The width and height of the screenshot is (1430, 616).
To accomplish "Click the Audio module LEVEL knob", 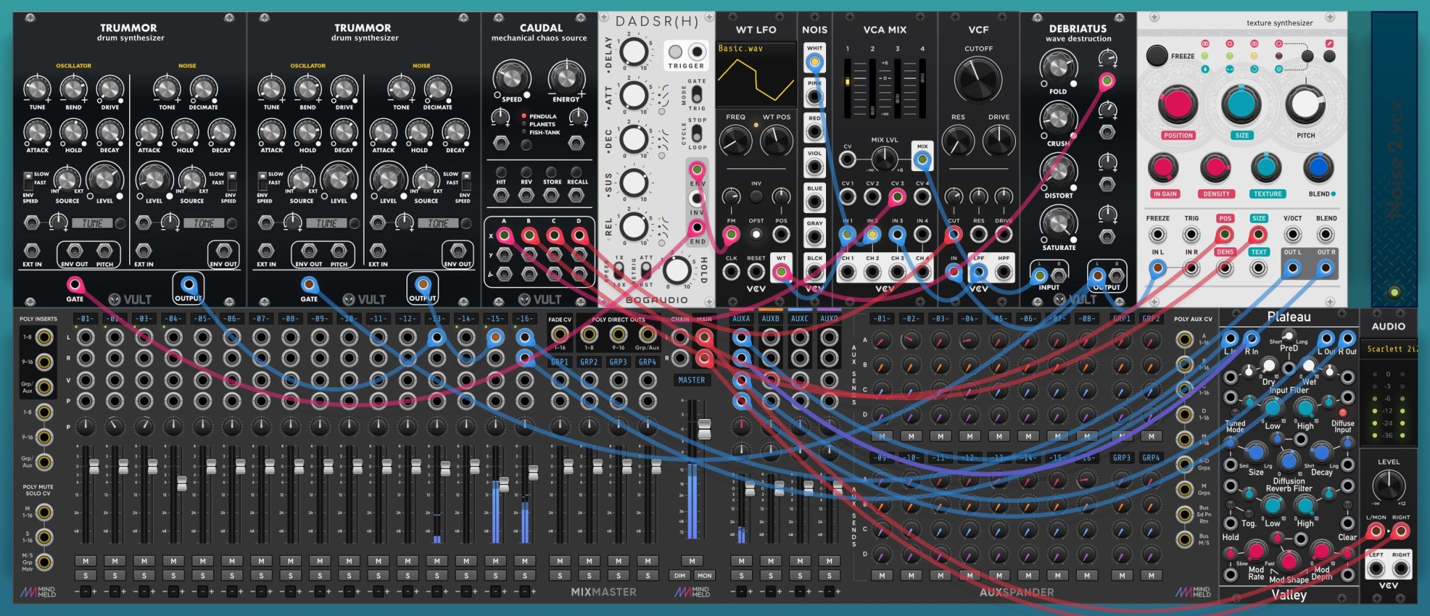I will [x=1388, y=485].
